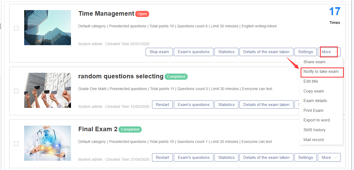Check the checkbox next to Time Management
Viewport: 354px width, 170px height.
click(x=16, y=28)
